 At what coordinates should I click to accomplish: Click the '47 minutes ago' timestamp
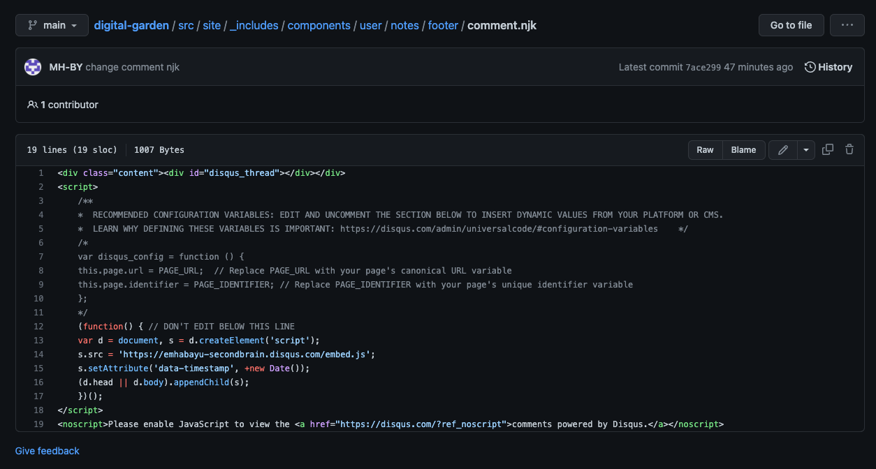pos(759,67)
